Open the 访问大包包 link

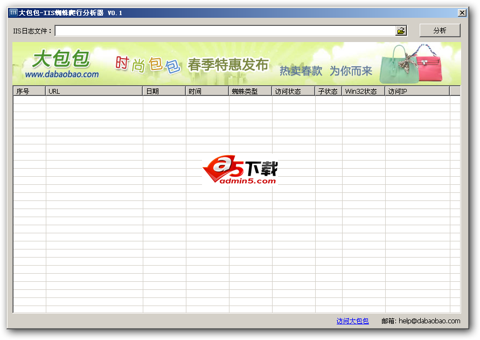(352, 321)
